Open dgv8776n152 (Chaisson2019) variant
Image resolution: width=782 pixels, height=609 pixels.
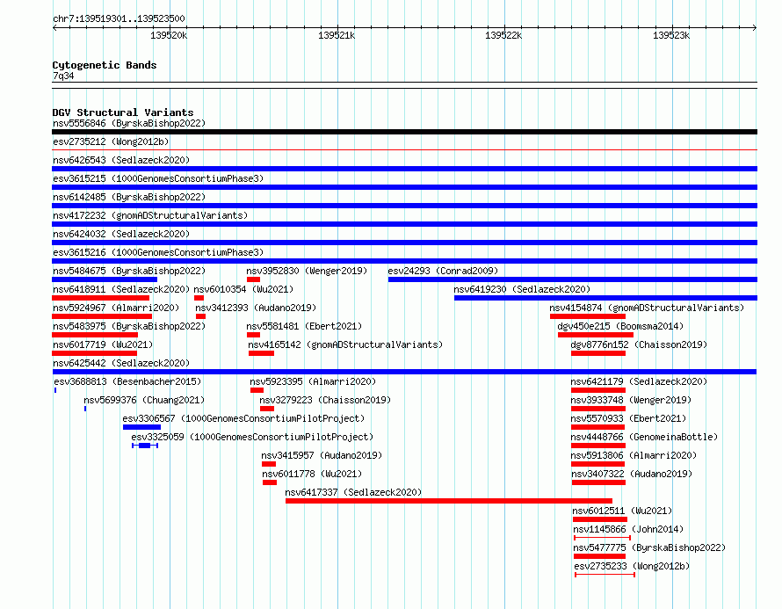[x=639, y=344]
